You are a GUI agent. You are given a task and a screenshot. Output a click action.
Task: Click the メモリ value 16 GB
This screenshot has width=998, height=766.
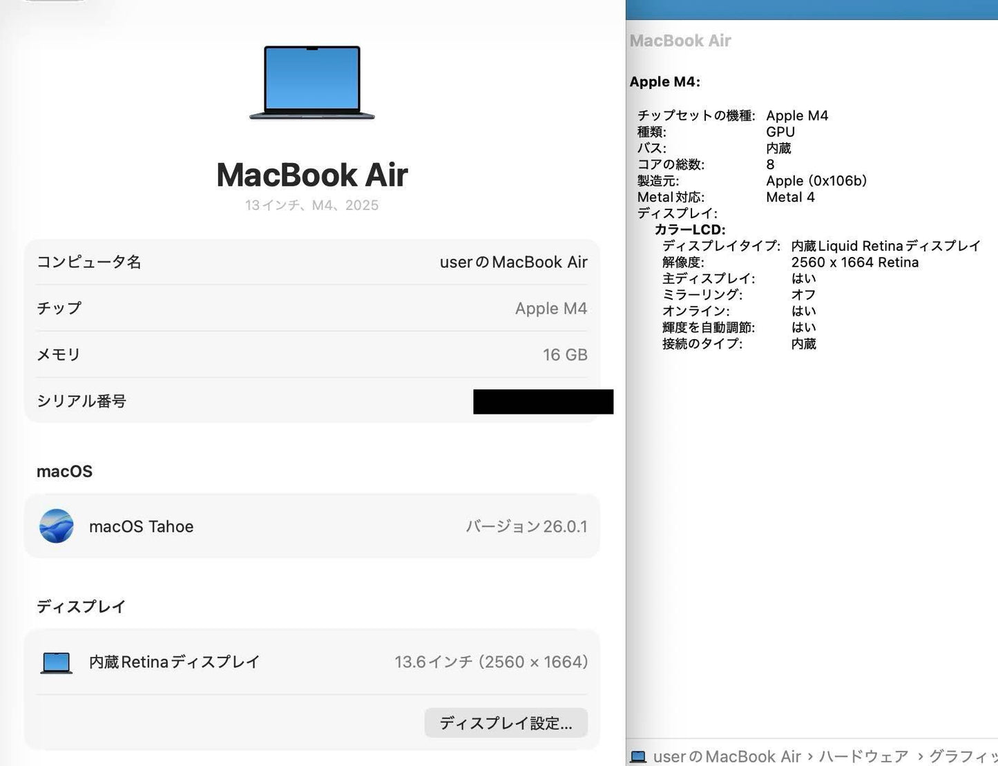565,354
